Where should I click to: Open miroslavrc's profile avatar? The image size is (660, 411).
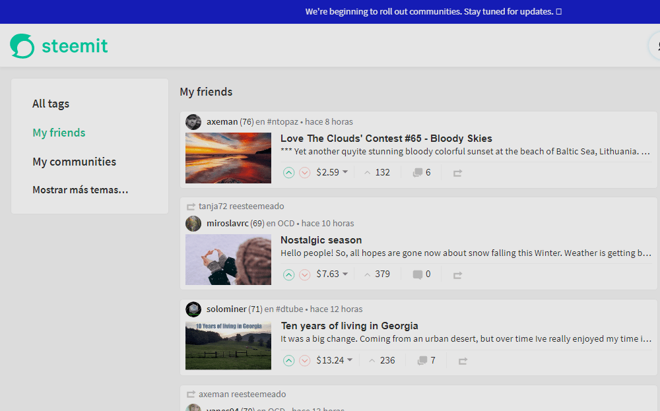point(193,224)
